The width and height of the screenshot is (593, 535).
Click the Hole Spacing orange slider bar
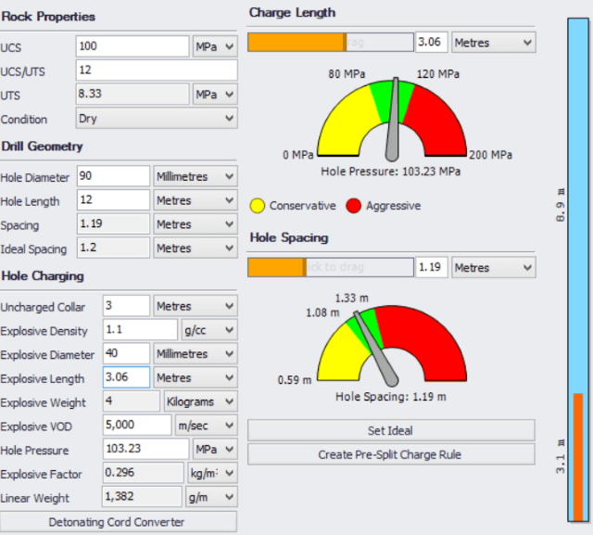point(277,267)
